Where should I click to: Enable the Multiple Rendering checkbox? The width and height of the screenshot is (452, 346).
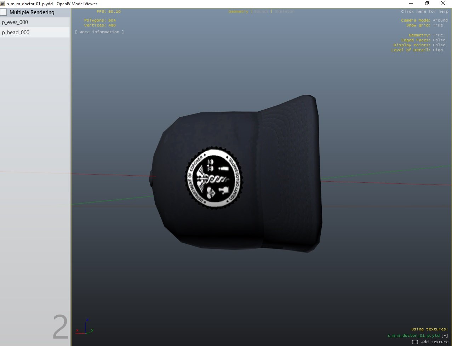[4, 12]
